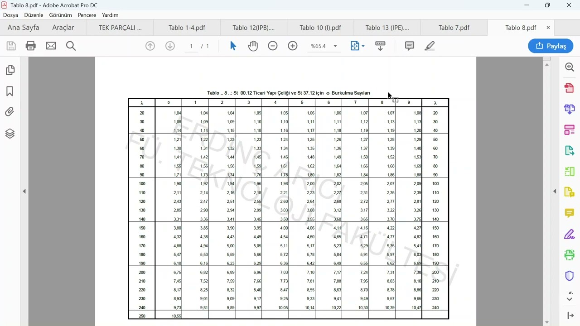Expand the right pane with arrow-bar icon
580x326 pixels.
(x=570, y=316)
